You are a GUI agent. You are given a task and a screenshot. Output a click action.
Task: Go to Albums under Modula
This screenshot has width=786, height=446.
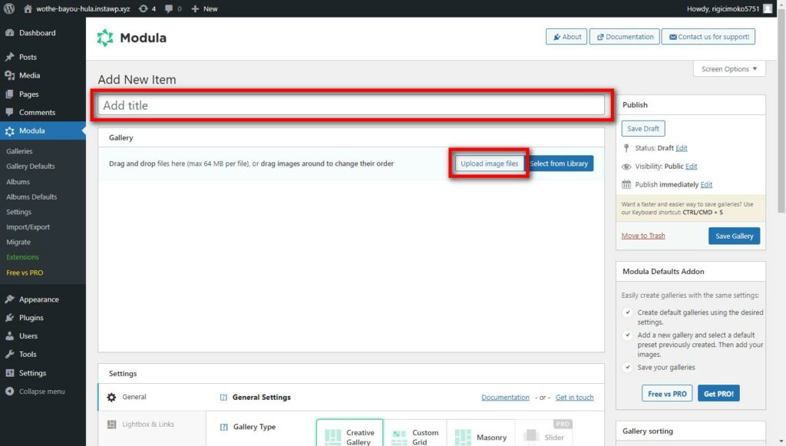(x=18, y=182)
